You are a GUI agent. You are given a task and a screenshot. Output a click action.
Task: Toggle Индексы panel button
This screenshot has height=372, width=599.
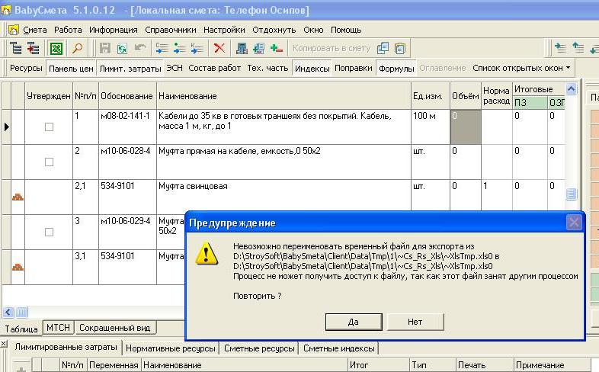coord(312,69)
